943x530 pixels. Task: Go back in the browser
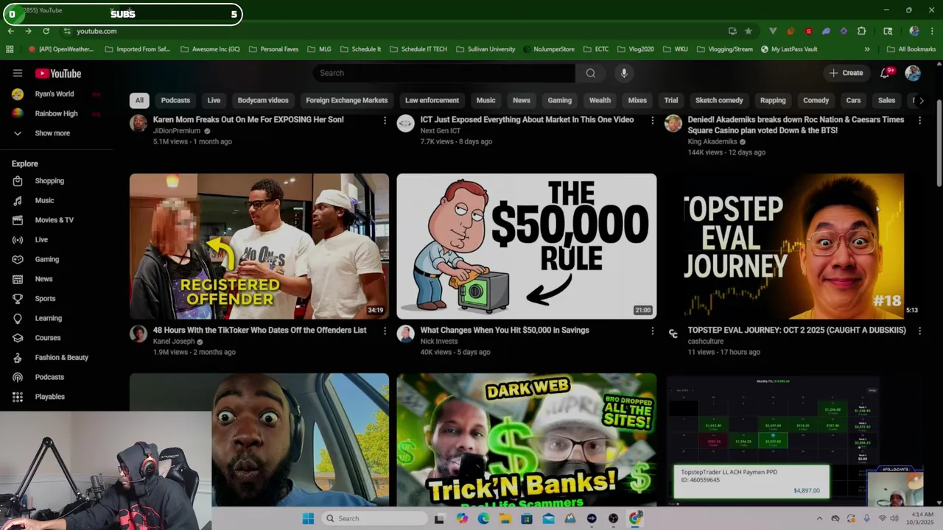(10, 31)
